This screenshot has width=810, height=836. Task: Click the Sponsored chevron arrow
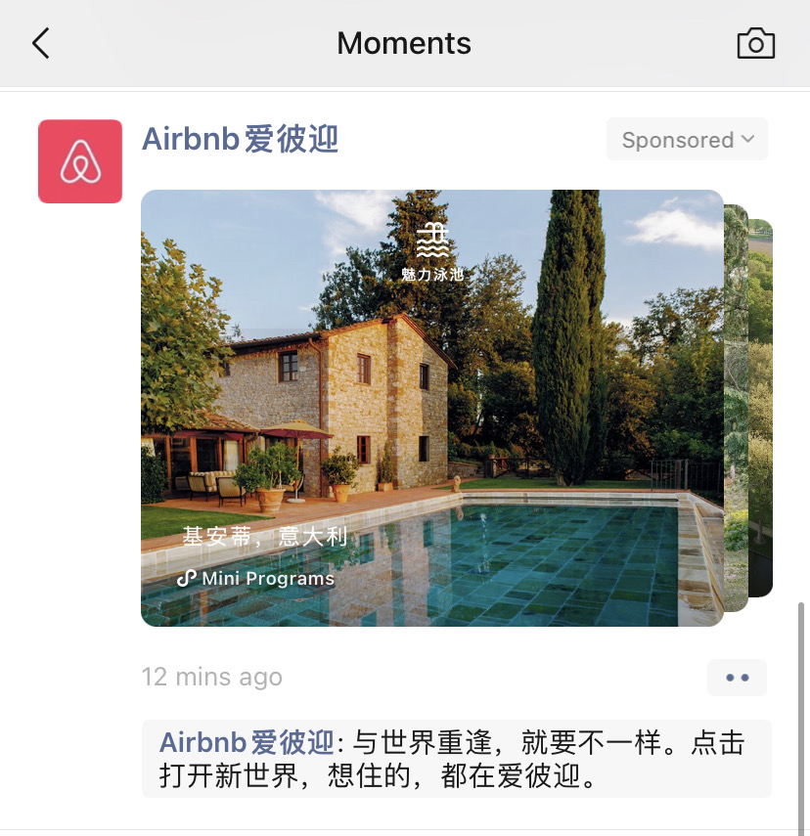click(747, 139)
